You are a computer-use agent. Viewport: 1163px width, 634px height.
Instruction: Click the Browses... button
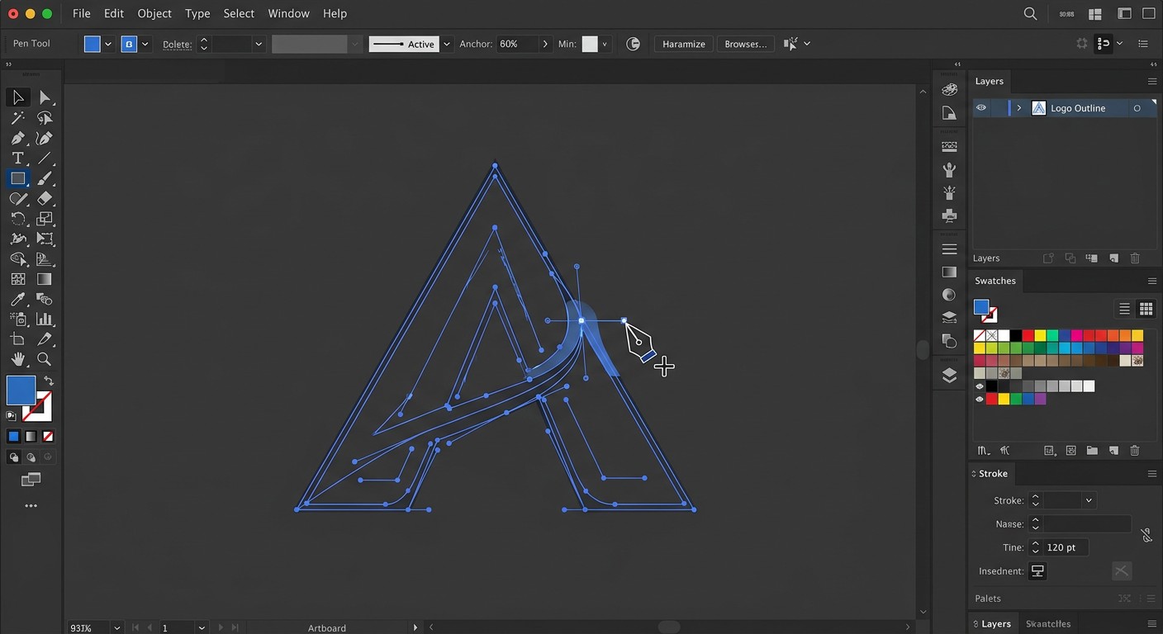pos(746,44)
